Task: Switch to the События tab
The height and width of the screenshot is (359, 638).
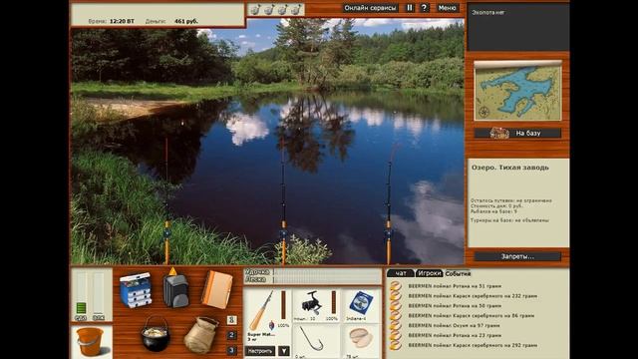Action: (458, 273)
